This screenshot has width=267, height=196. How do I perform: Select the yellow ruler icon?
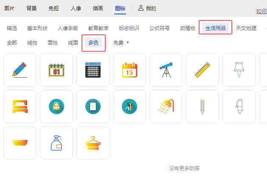pyautogui.click(x=202, y=70)
